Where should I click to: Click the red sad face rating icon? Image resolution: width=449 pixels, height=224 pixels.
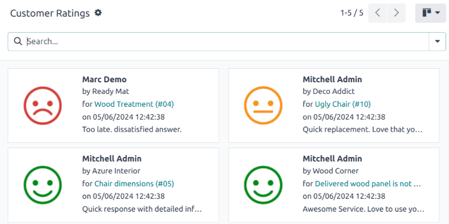(x=42, y=106)
